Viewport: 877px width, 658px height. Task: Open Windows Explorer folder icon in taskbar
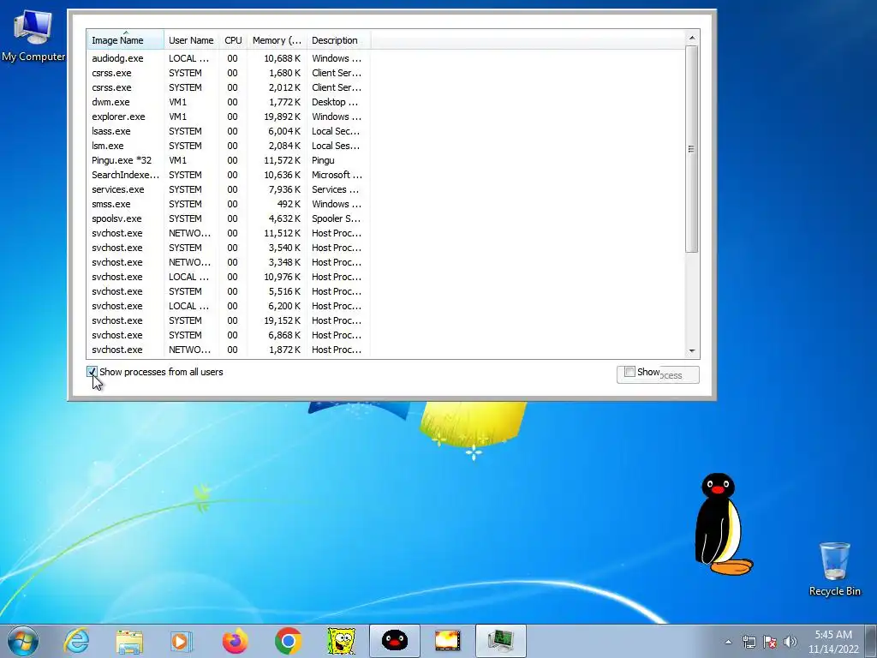click(x=129, y=641)
